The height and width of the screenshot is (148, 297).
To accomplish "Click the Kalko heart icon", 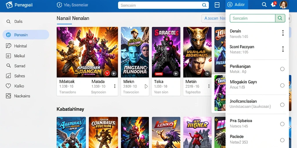I will click(8, 86).
